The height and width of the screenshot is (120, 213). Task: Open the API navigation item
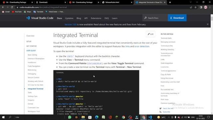tap(86, 18)
